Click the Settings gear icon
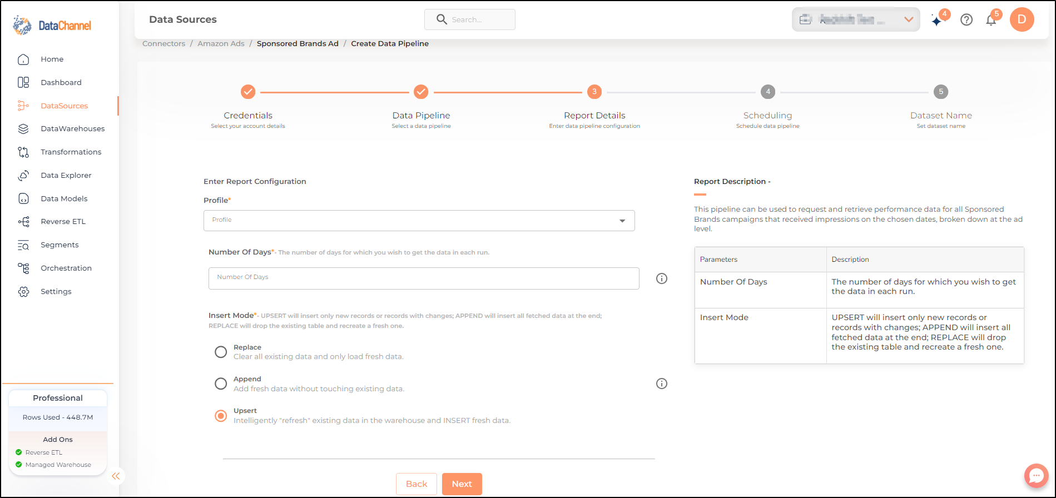 pos(23,292)
